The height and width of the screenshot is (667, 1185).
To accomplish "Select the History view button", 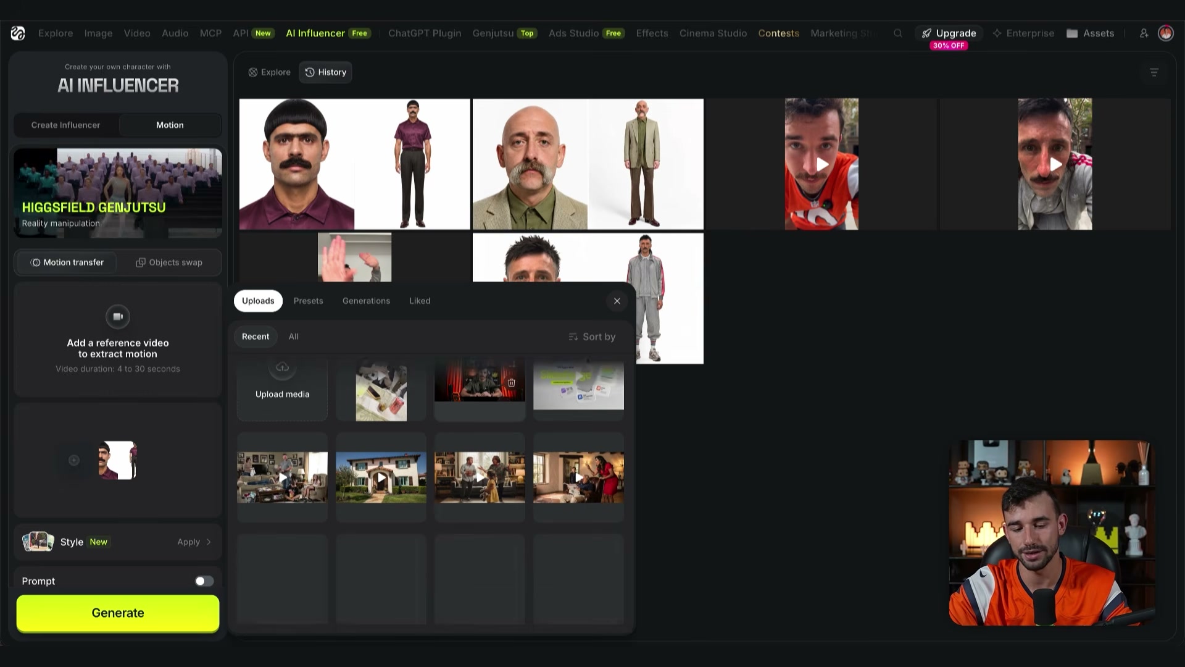I will pyautogui.click(x=325, y=72).
